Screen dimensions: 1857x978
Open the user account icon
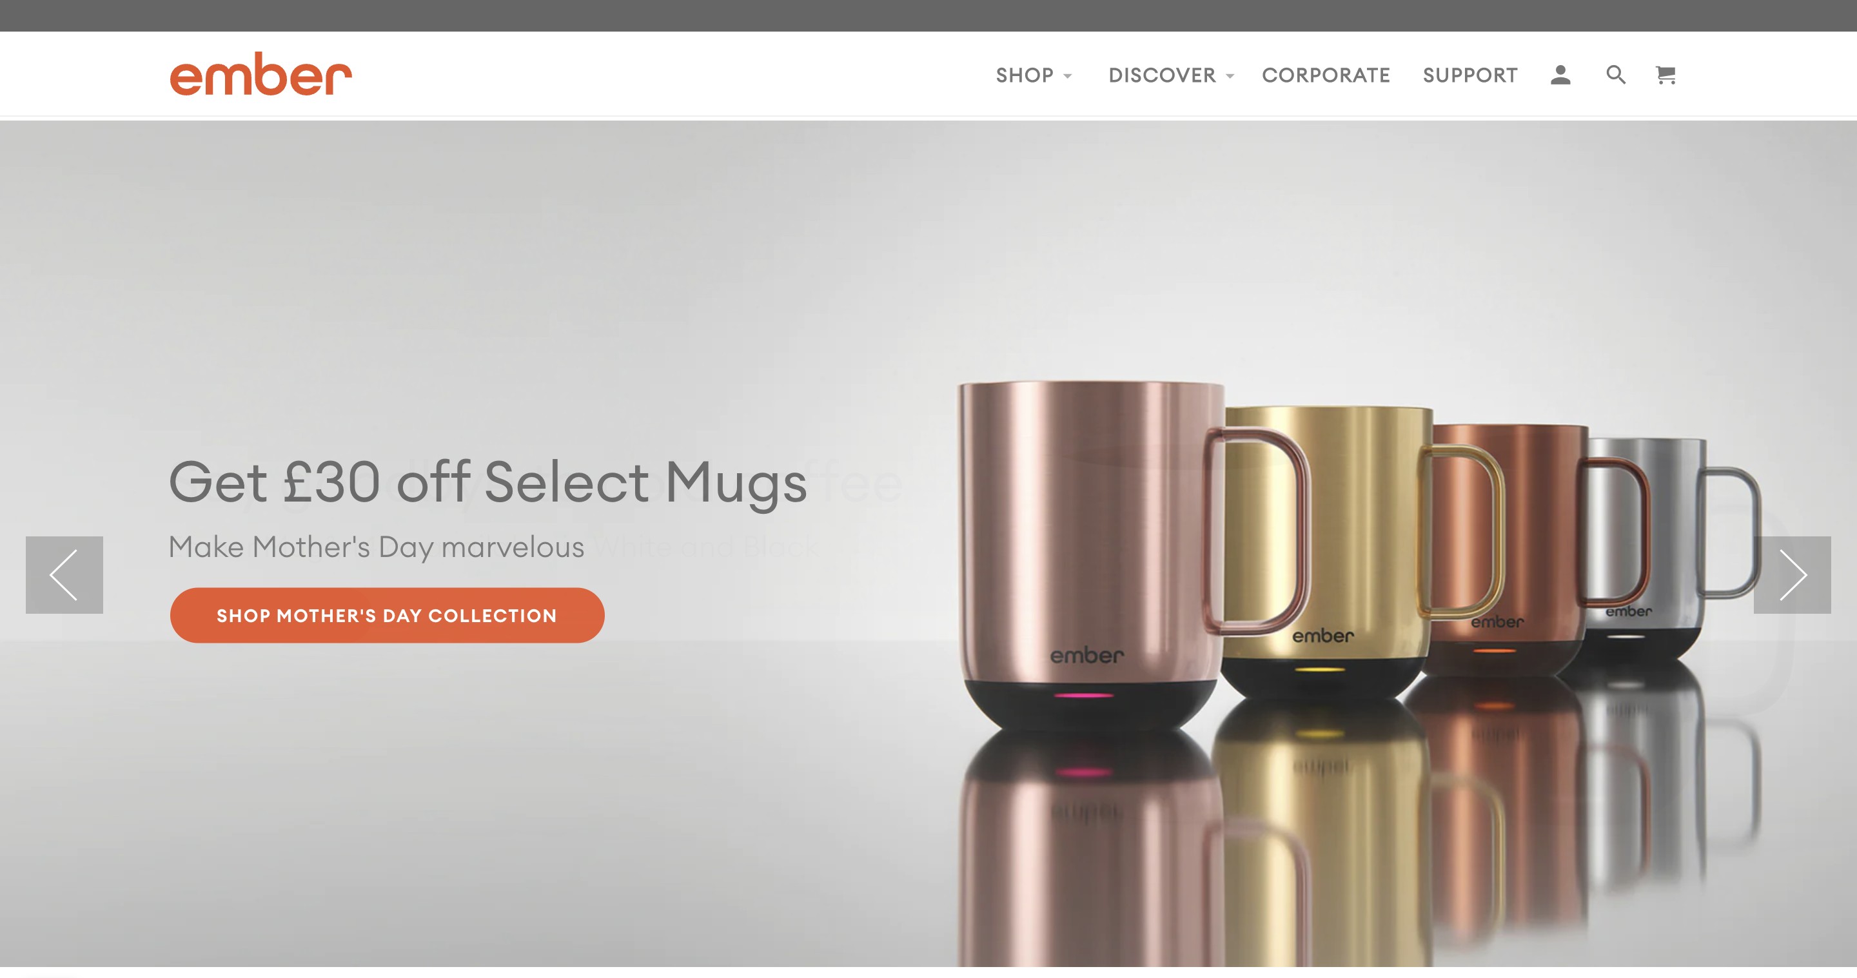1560,75
